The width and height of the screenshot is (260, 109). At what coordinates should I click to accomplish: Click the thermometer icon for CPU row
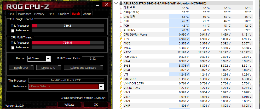pyautogui.click(x=121, y=21)
